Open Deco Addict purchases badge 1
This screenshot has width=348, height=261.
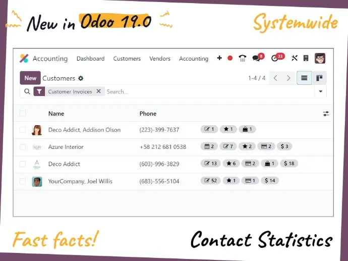(x=269, y=164)
